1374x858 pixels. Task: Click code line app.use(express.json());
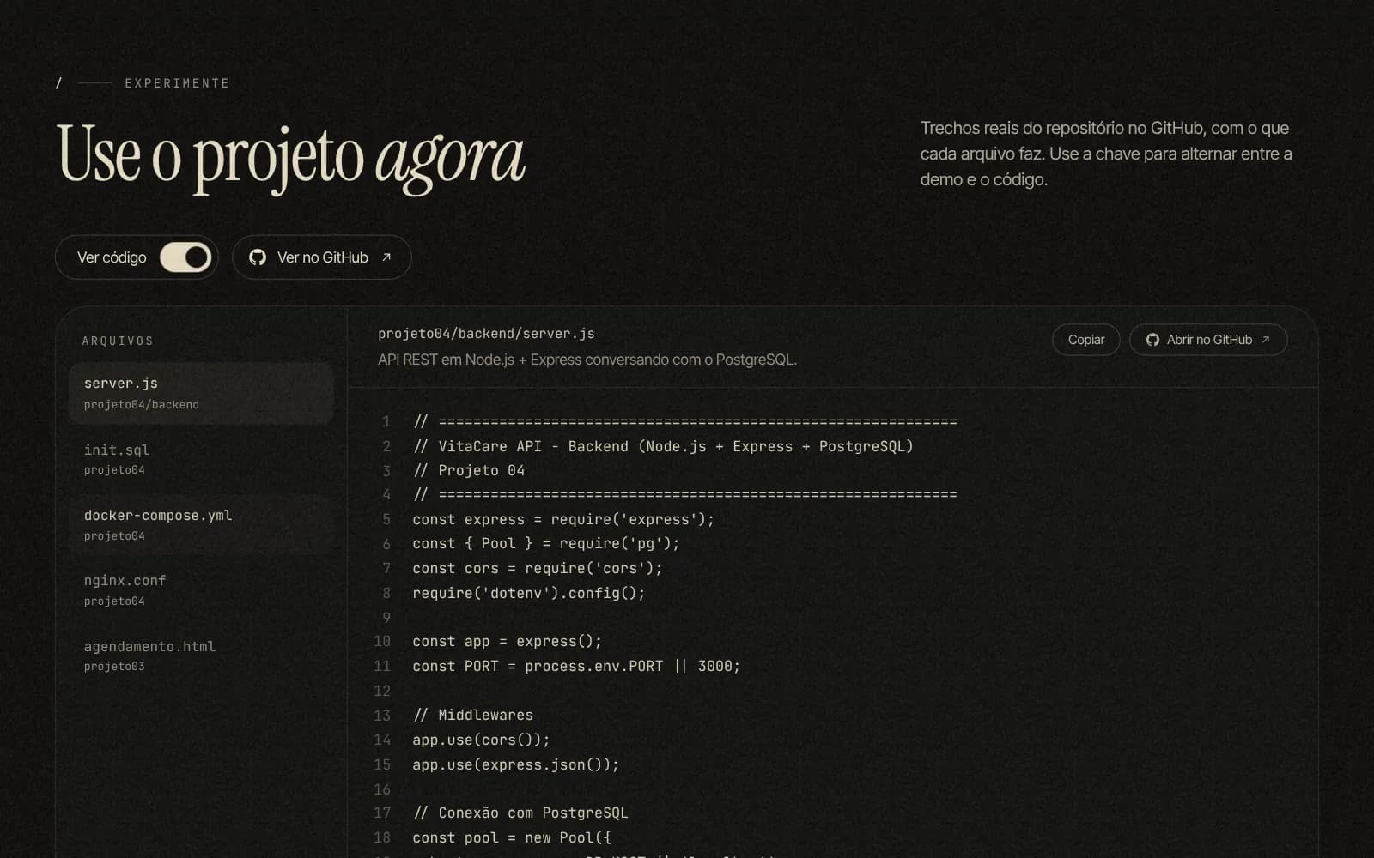515,764
